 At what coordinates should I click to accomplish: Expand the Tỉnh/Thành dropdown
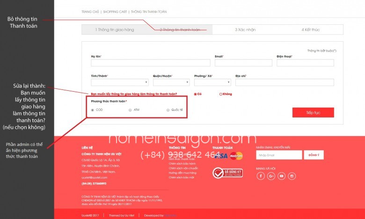point(119,82)
